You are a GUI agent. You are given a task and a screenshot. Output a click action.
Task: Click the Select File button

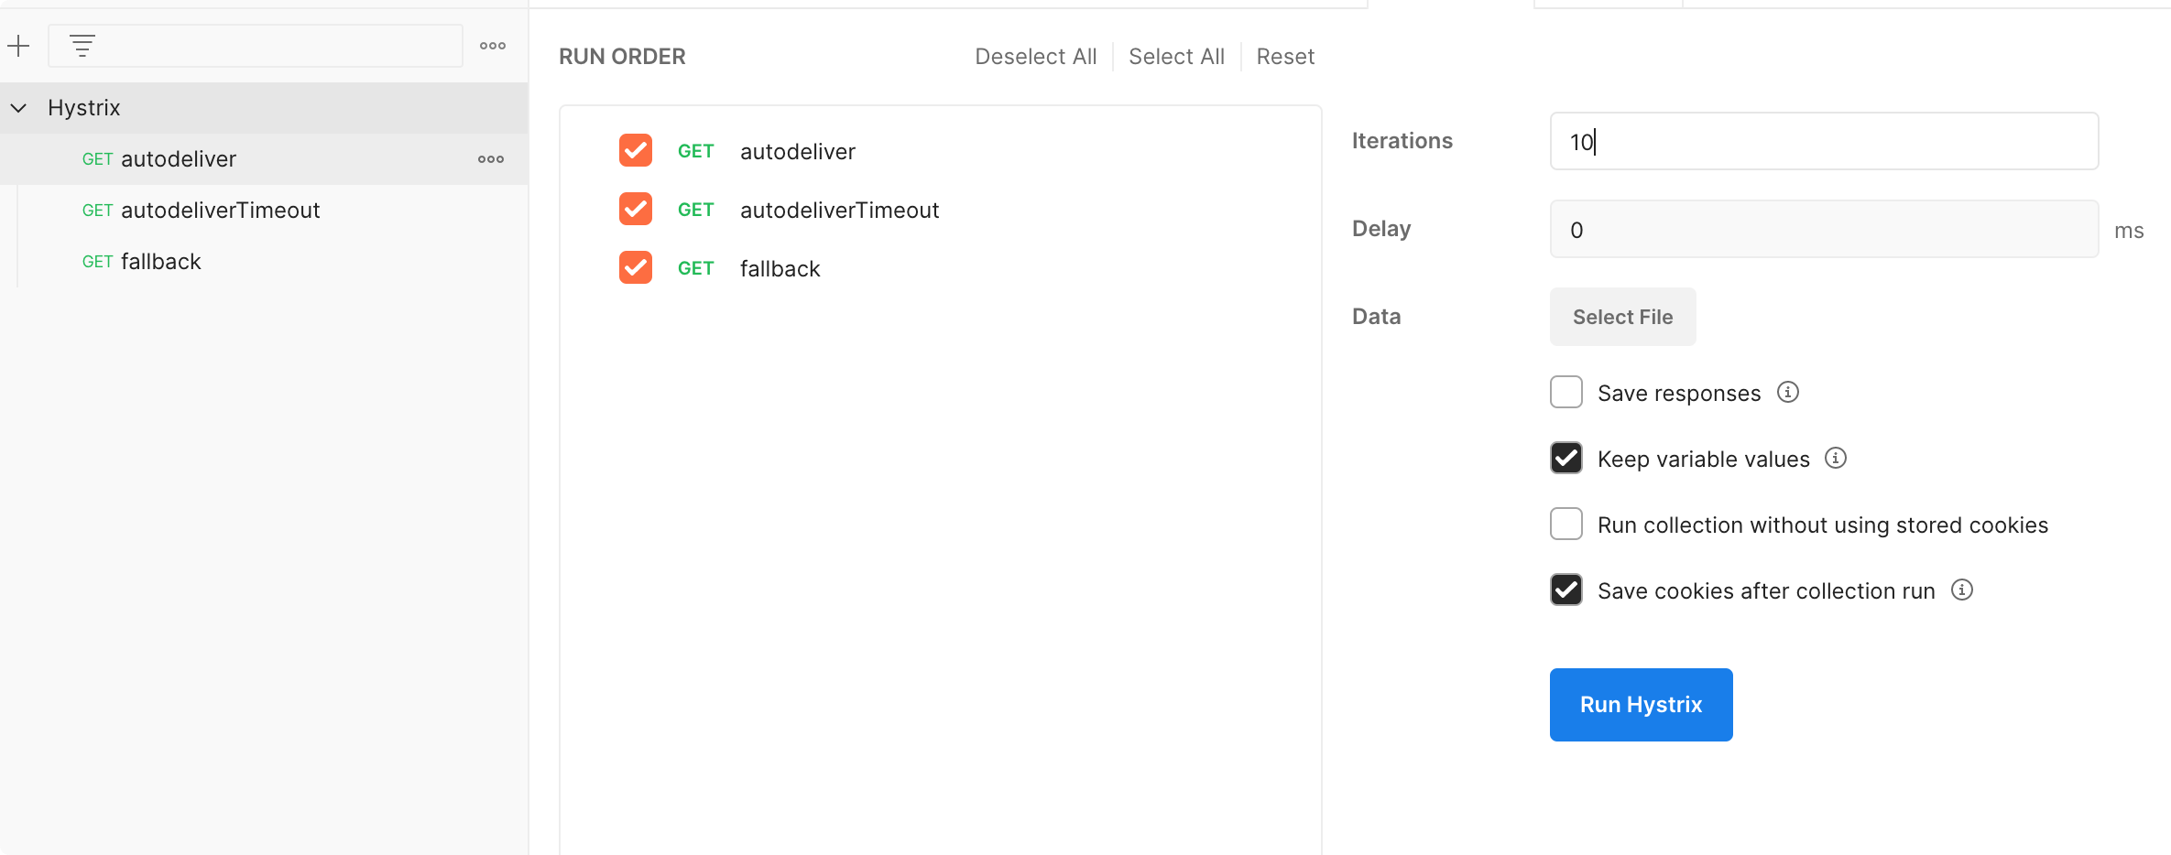click(x=1622, y=317)
